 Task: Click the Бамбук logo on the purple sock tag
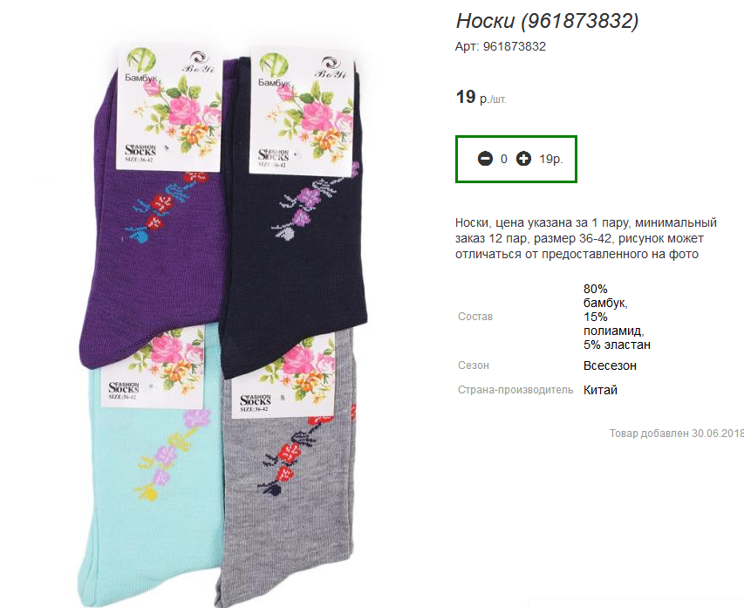coord(141,66)
